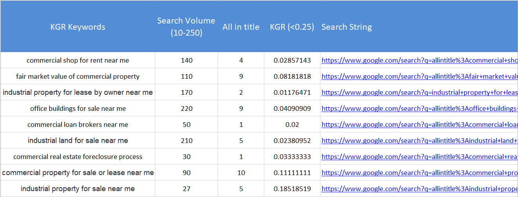
Task: Select the All in title header cell
Action: coord(241,27)
